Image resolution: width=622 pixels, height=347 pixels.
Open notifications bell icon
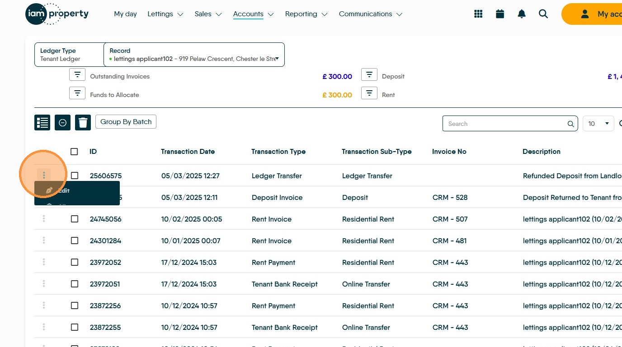(x=522, y=14)
